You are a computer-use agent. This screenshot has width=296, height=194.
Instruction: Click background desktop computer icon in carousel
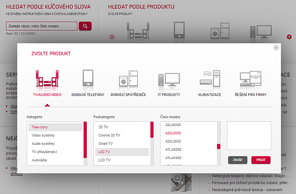tap(261, 32)
